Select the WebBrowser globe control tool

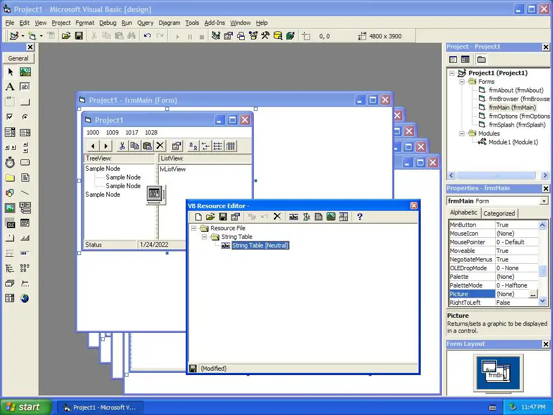[x=25, y=298]
